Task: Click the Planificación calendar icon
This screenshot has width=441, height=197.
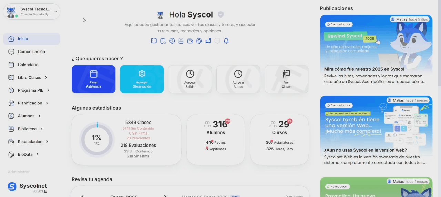Action: point(11,103)
